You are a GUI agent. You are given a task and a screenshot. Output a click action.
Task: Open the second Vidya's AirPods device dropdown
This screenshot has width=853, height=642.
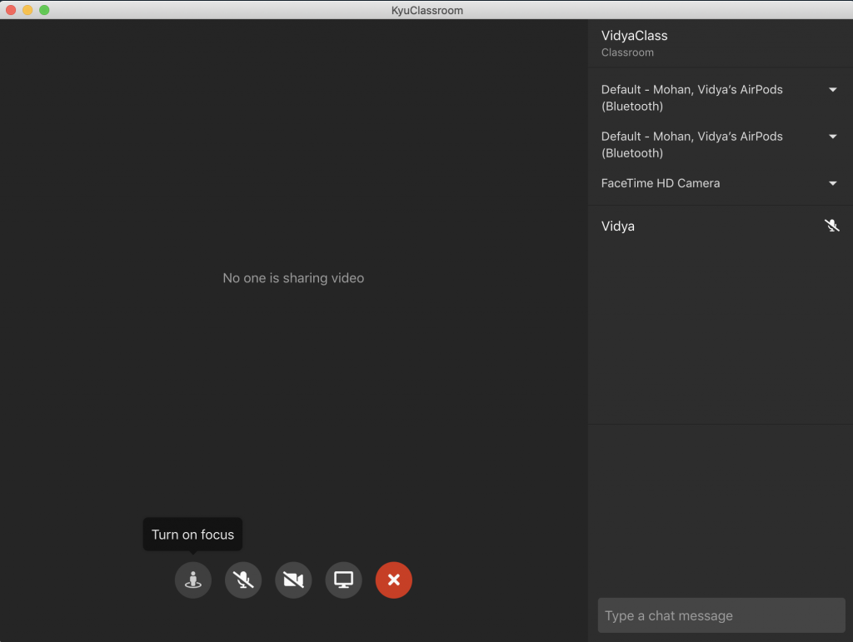[832, 136]
